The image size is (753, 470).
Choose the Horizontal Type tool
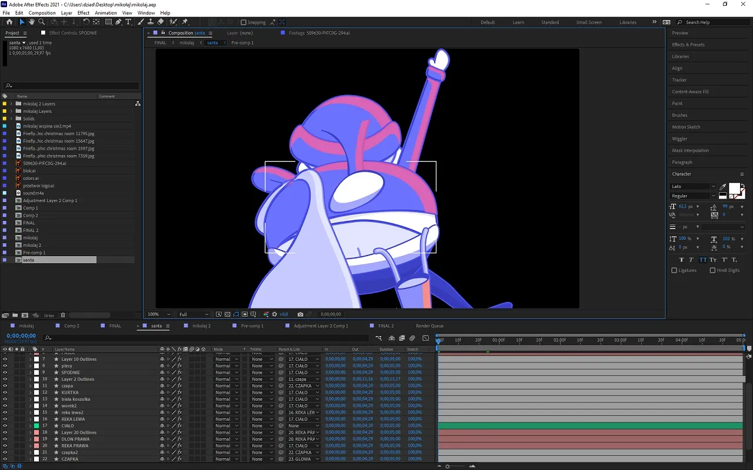pyautogui.click(x=128, y=22)
